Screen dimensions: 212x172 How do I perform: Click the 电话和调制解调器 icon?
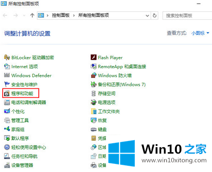coord(7,102)
